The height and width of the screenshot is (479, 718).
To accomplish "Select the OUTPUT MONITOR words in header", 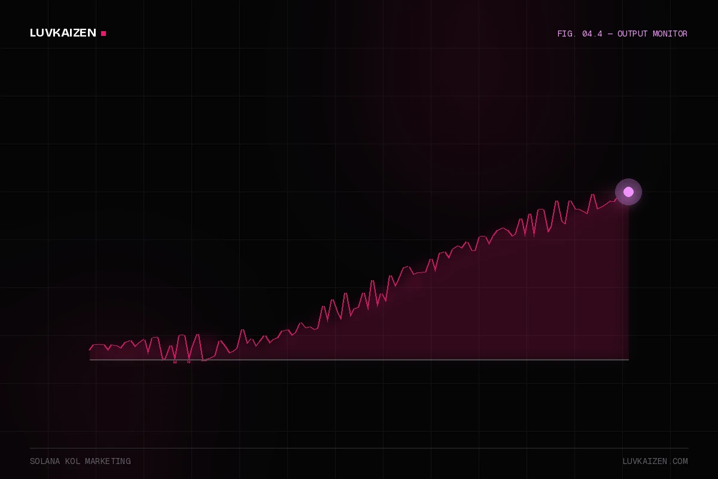I will [x=652, y=34].
